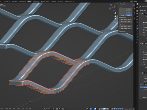Select solid viewport shading mode

[x=104, y=109]
